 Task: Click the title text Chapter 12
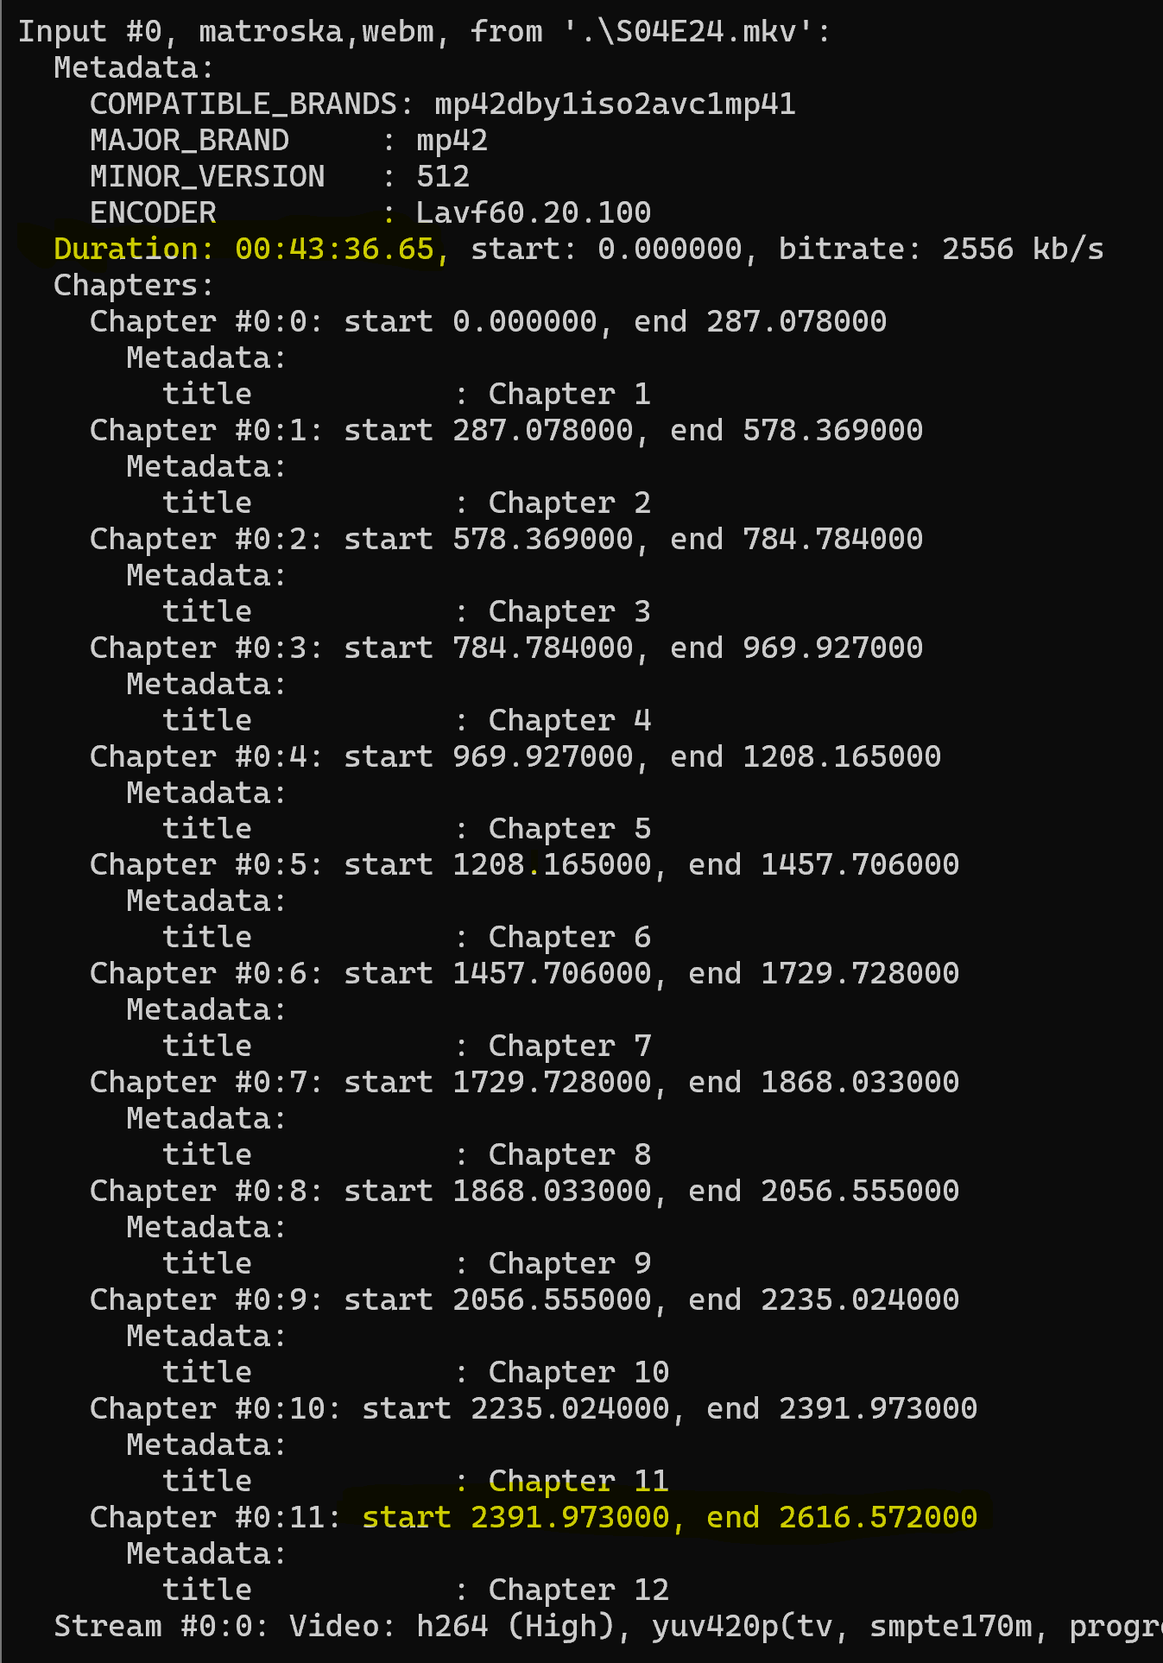578,1590
